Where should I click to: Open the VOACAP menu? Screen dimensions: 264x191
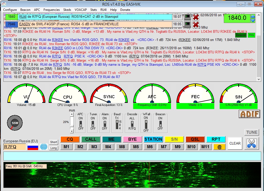[x=81, y=10]
